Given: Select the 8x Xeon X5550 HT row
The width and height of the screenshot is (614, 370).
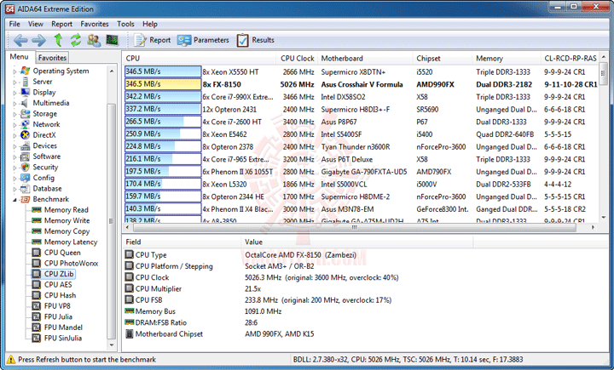Looking at the screenshot, I should (x=361, y=71).
